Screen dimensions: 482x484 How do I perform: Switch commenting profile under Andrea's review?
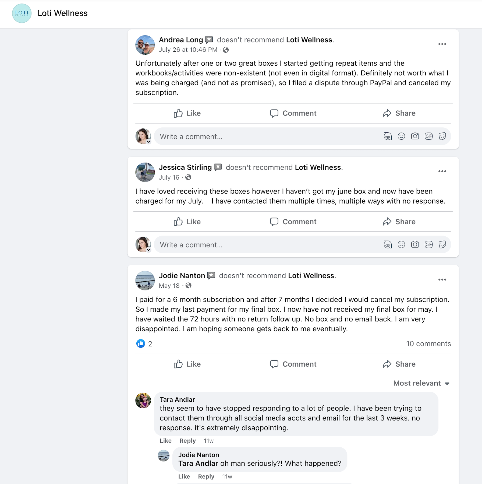click(148, 141)
